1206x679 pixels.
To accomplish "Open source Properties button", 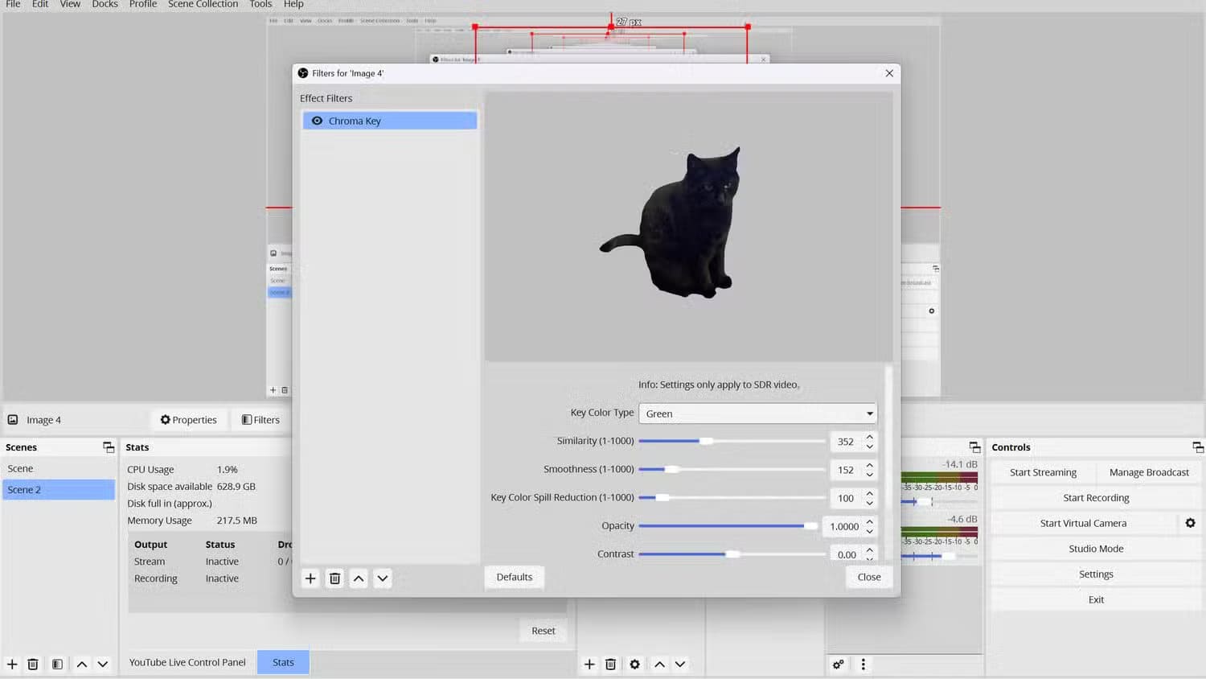I will [189, 420].
